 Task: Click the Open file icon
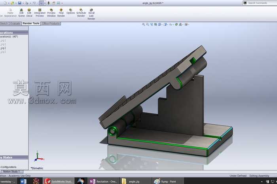tap(12, 3)
